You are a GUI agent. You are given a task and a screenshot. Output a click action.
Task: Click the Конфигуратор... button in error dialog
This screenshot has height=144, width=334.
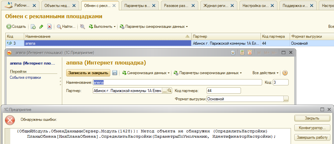[x=312, y=128]
